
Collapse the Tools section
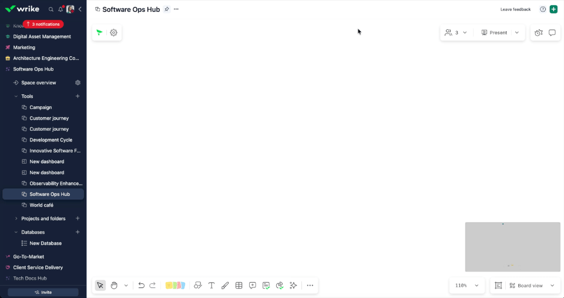[16, 96]
